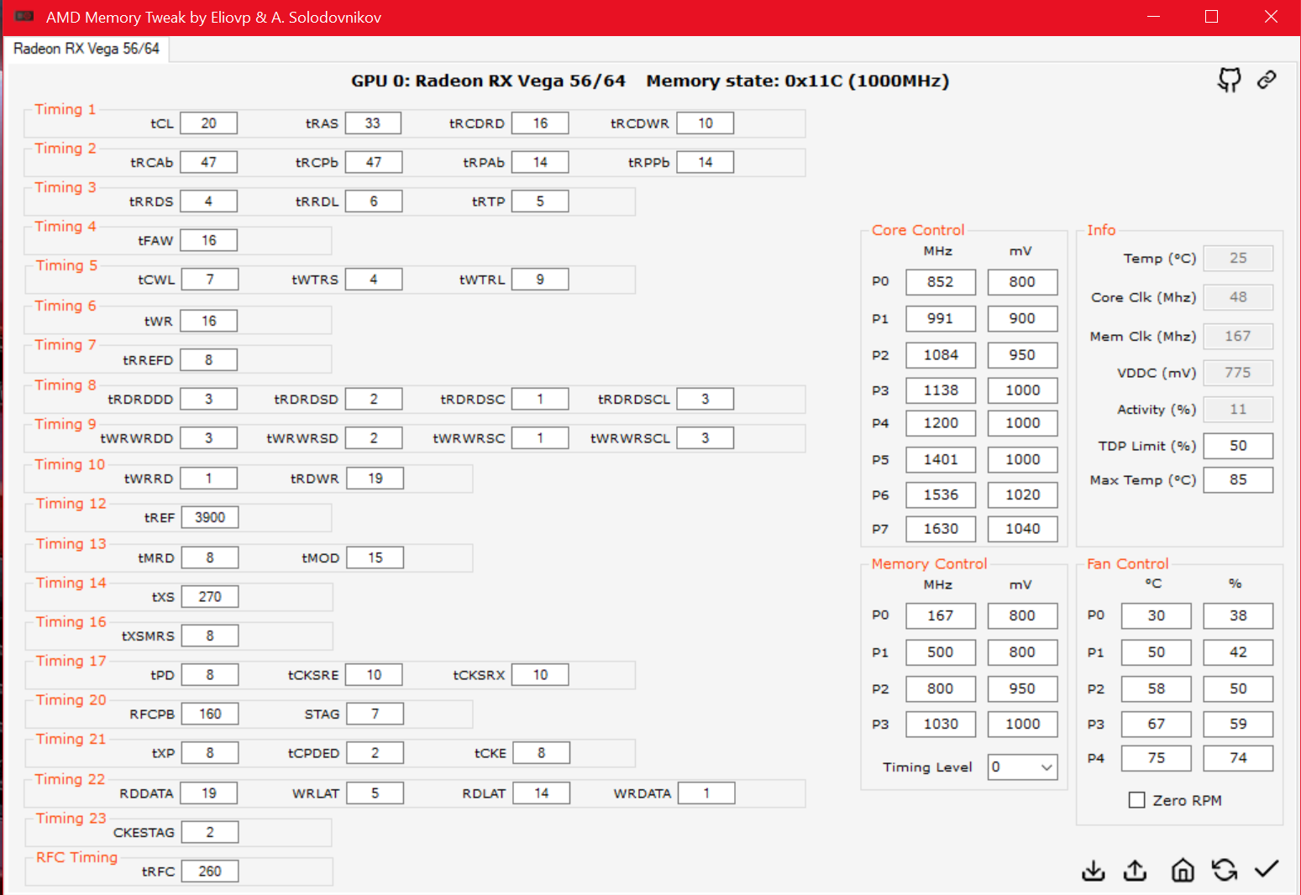1301x895 pixels.
Task: Select the tRFC input box
Action: click(210, 871)
